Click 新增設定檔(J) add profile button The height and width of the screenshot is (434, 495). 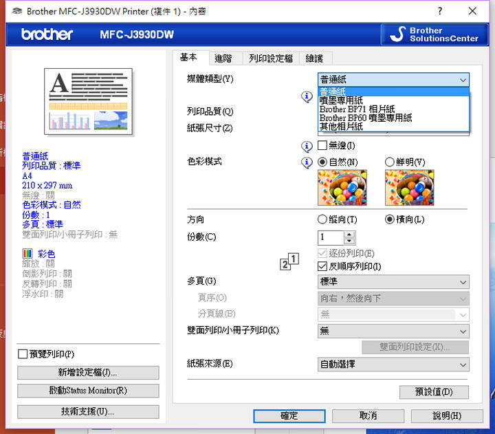pyautogui.click(x=88, y=373)
